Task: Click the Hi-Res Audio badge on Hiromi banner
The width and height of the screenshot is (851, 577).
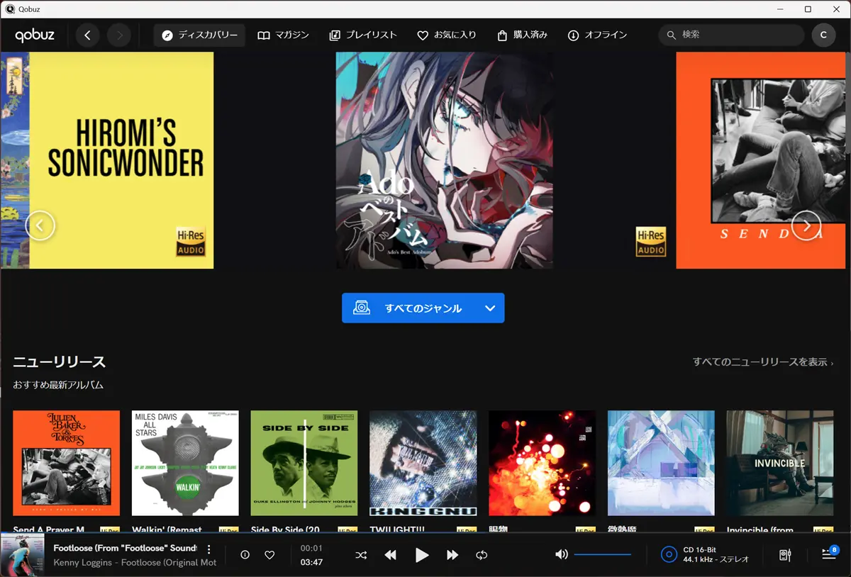Action: [x=190, y=241]
